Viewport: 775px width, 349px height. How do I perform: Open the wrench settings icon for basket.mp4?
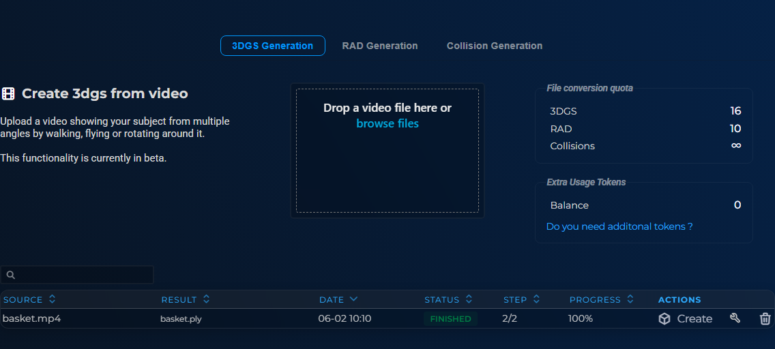pos(735,318)
